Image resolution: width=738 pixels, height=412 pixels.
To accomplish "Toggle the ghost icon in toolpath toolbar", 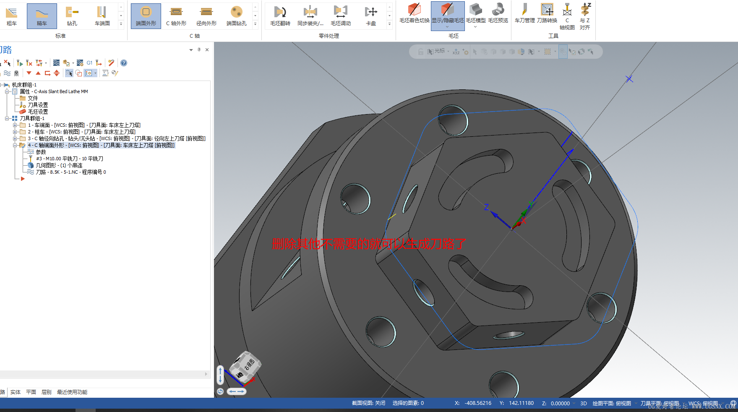I will tap(16, 73).
